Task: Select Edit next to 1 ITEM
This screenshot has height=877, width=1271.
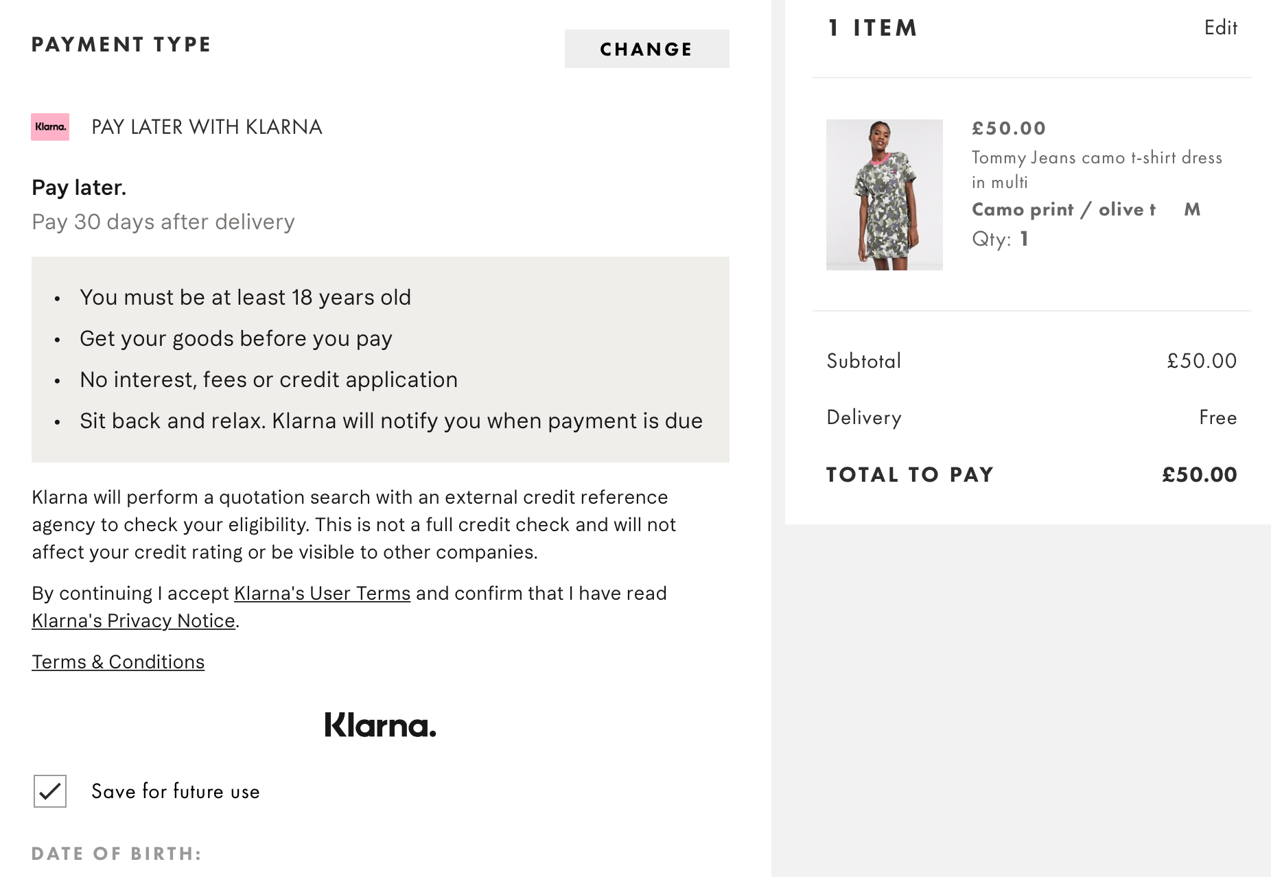Action: click(1220, 27)
